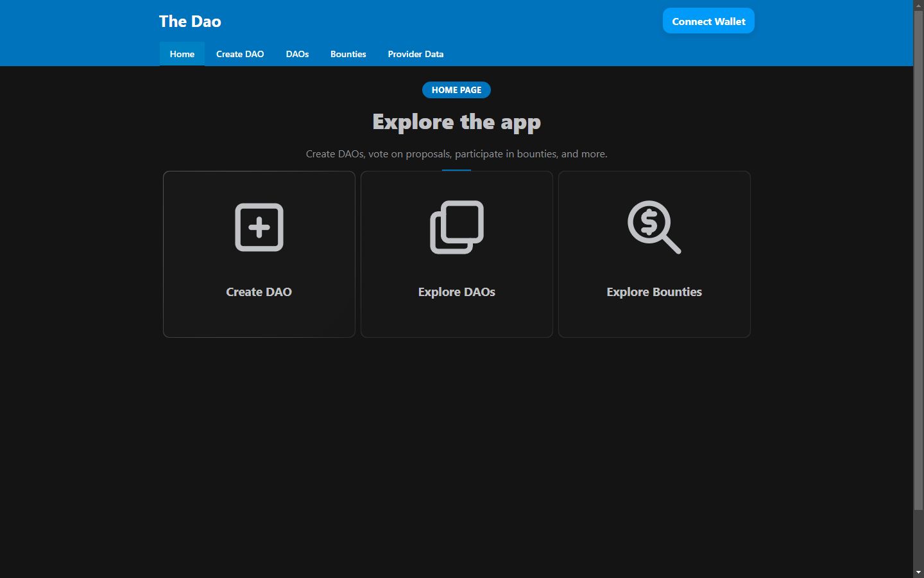Open the Bounties nav tab
The image size is (924, 578).
(348, 54)
